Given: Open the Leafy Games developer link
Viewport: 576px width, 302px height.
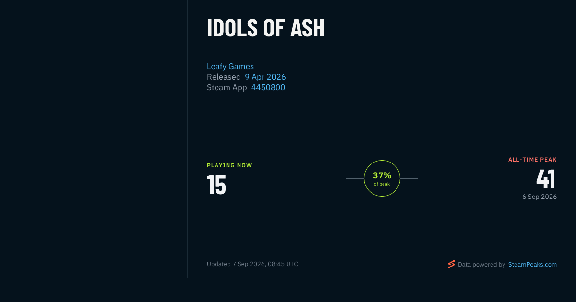Looking at the screenshot, I should (x=230, y=66).
